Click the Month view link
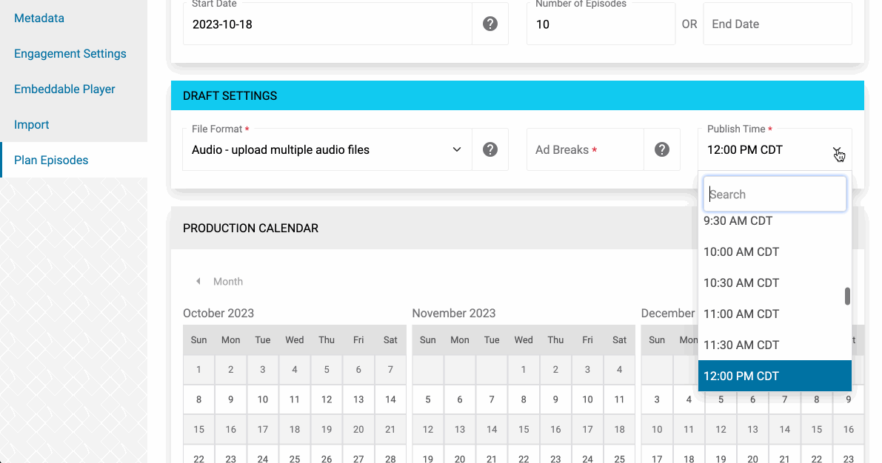 coord(228,282)
